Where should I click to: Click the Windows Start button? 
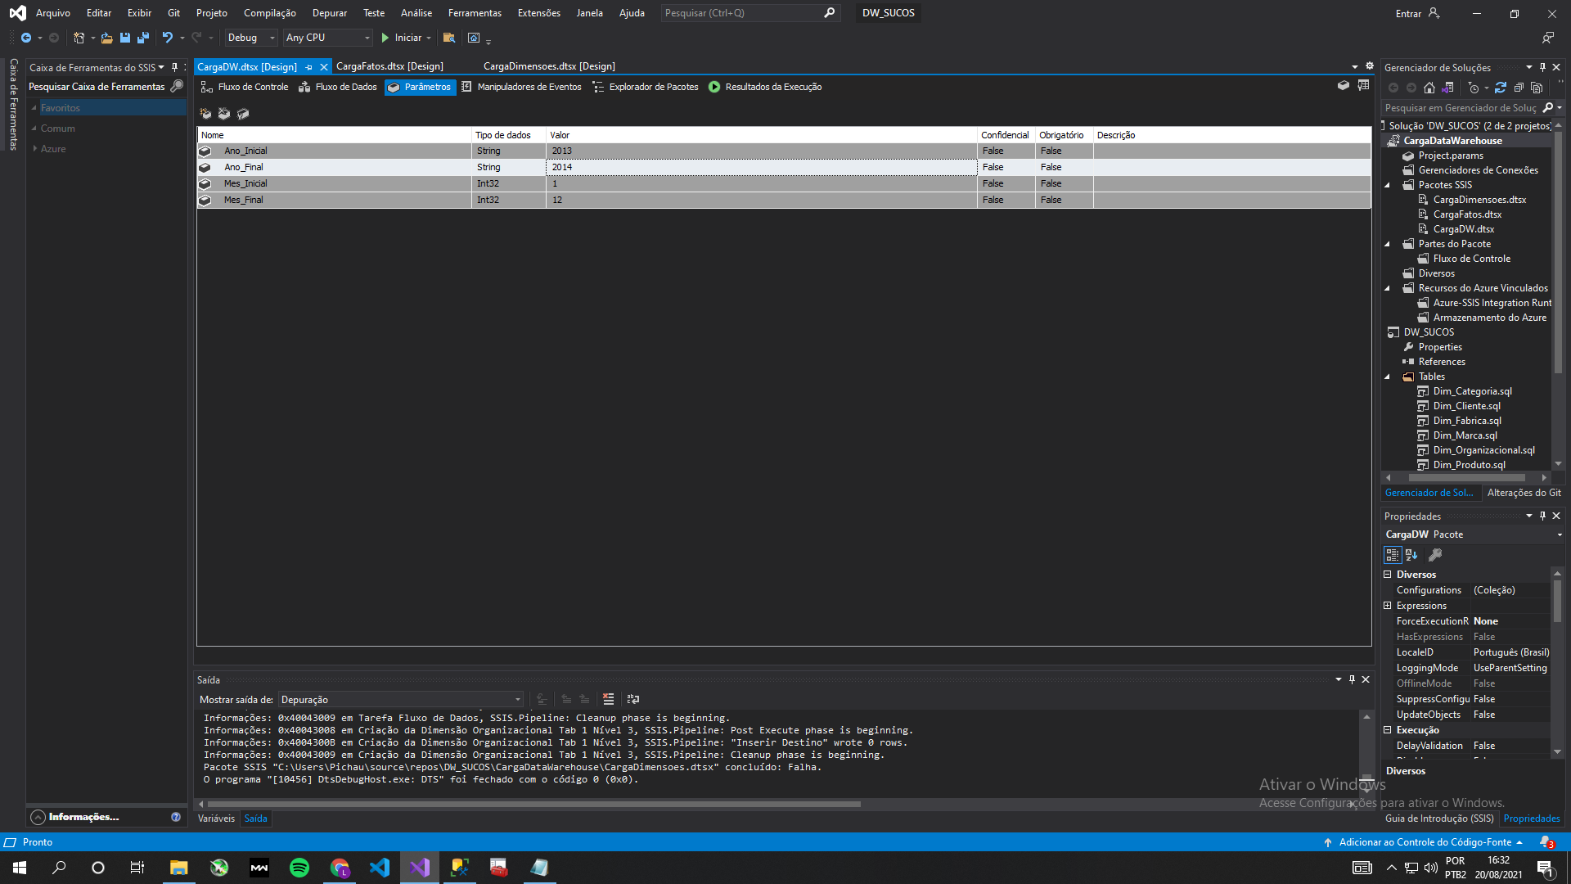(20, 868)
